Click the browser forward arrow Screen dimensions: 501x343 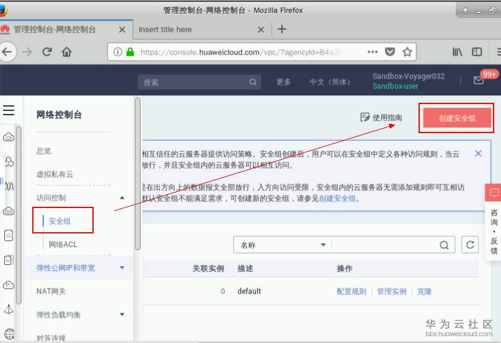click(x=27, y=51)
